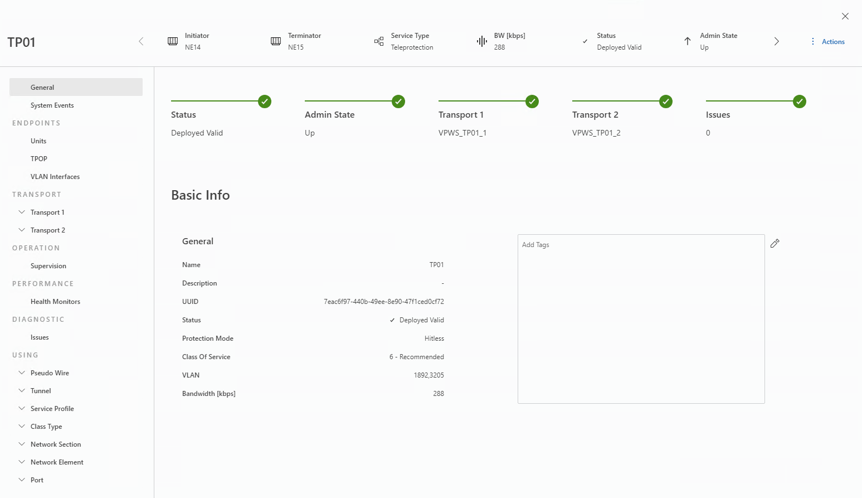Go to Health Monitors page
Image resolution: width=862 pixels, height=498 pixels.
pyautogui.click(x=55, y=302)
